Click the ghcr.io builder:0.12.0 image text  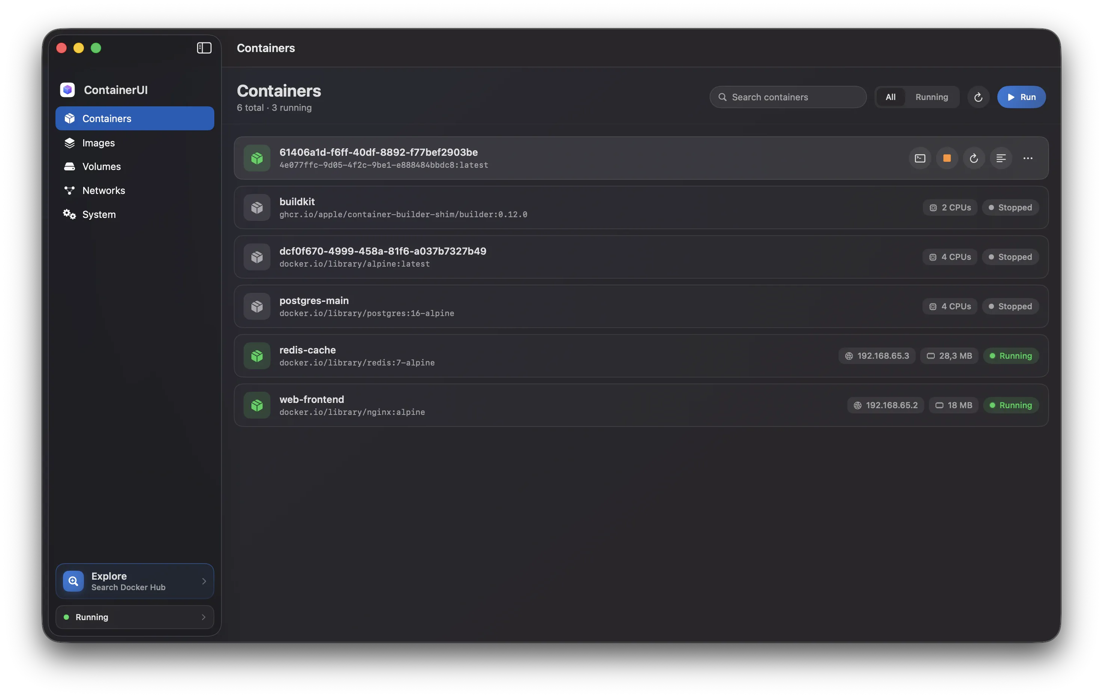403,215
